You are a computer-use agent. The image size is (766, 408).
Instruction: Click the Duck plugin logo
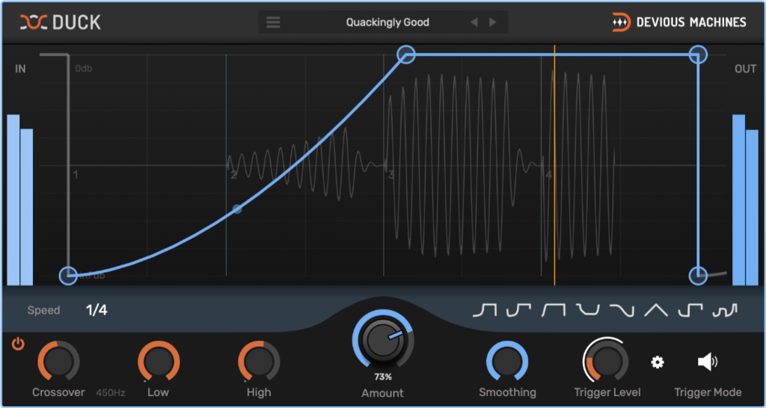click(60, 22)
